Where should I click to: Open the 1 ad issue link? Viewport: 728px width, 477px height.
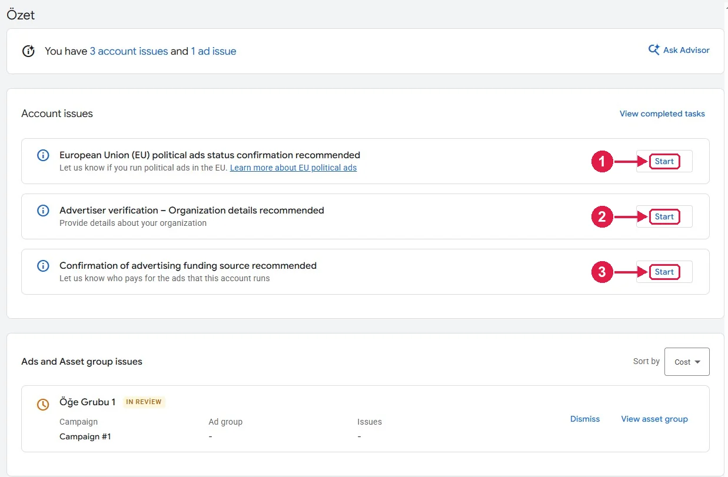[x=214, y=51]
